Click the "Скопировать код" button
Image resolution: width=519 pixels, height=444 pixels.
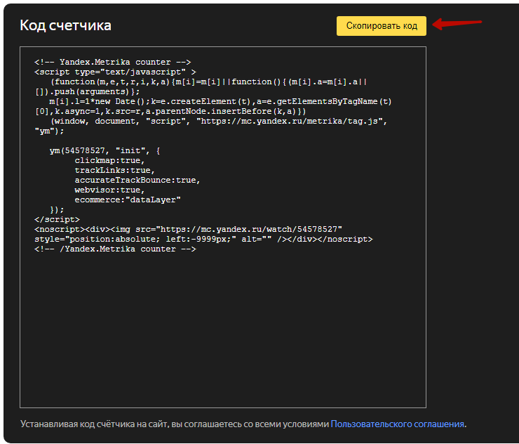pyautogui.click(x=381, y=26)
